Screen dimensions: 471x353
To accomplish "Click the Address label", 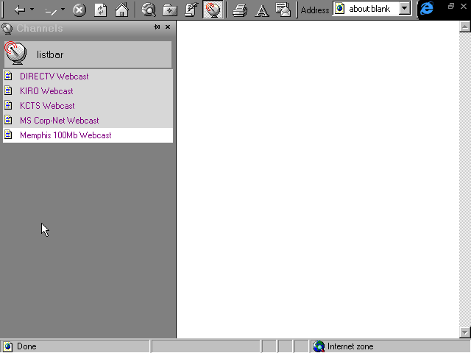I will pos(315,10).
